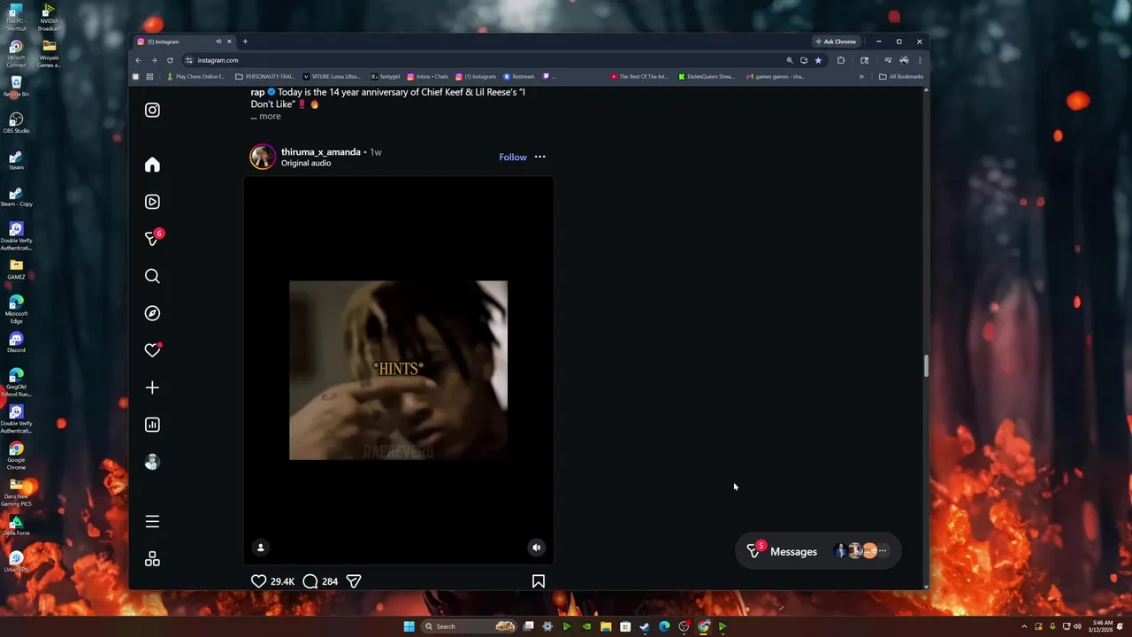The image size is (1132, 637).
Task: Toggle video sound with speaker icon
Action: point(536,548)
